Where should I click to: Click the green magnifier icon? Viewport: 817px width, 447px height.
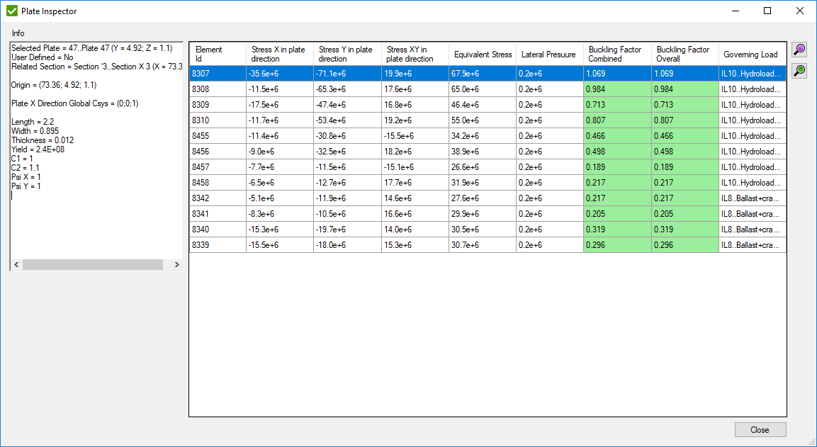pos(799,70)
